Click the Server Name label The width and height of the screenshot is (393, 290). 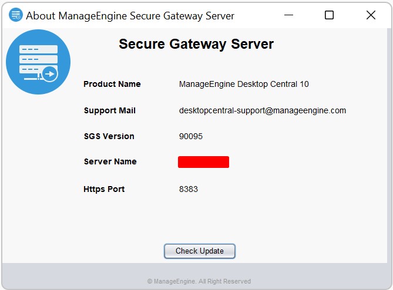110,161
